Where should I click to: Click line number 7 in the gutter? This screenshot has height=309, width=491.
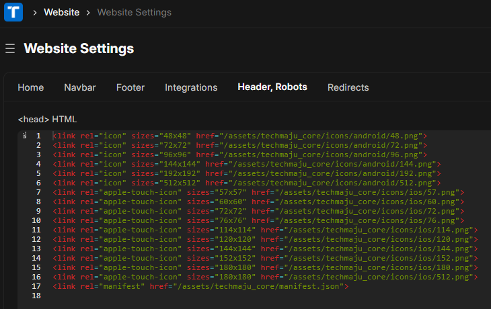point(38,192)
